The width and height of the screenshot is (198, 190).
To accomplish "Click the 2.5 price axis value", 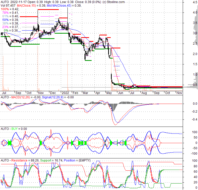I will [x=195, y=44].
